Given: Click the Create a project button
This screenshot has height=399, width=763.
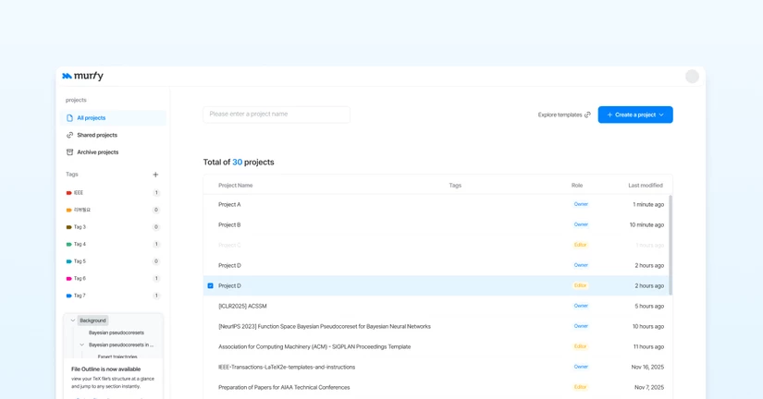Looking at the screenshot, I should pos(635,115).
